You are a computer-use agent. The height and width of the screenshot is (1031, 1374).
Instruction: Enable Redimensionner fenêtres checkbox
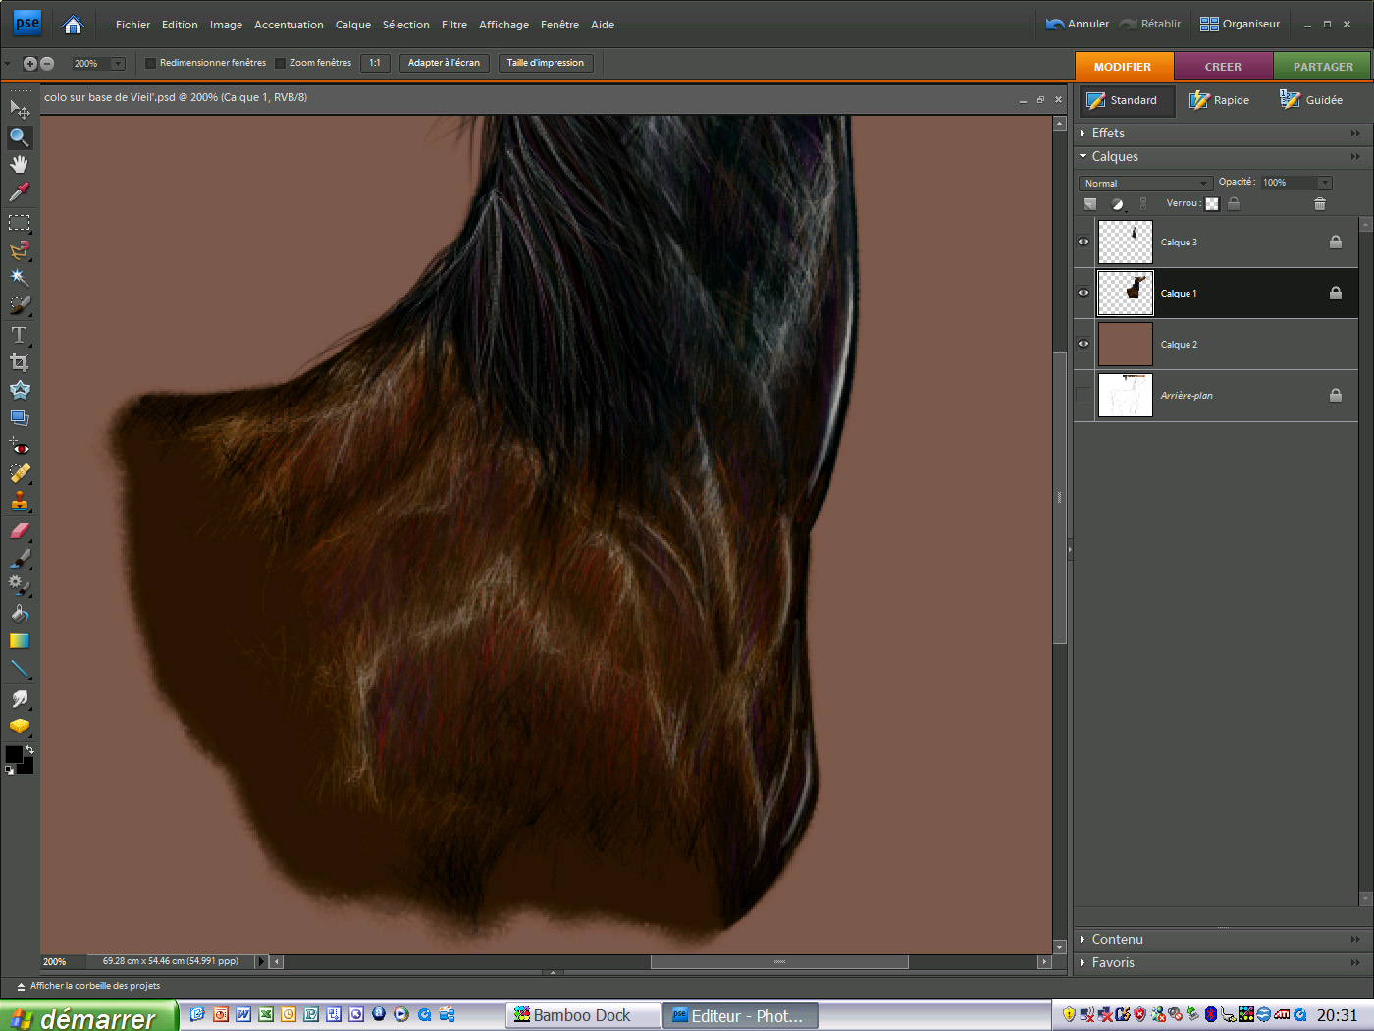tap(150, 63)
